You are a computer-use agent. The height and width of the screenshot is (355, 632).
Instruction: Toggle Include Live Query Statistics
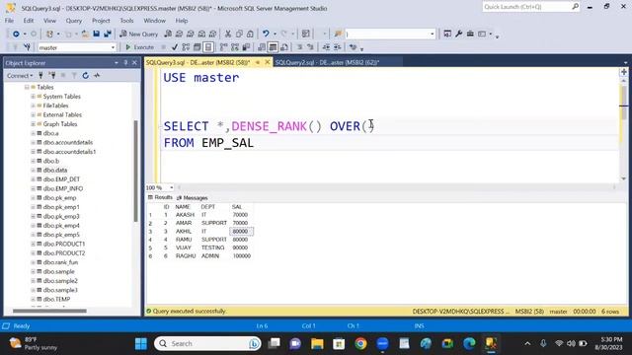235,47
